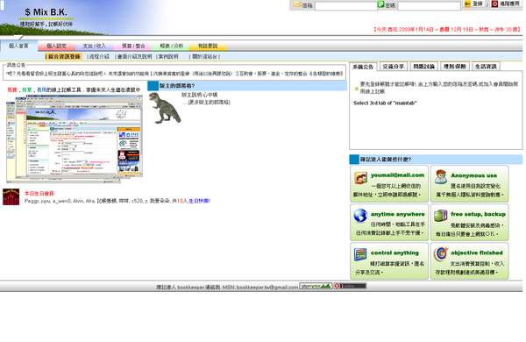This screenshot has width=526, height=342.
Task: Click the online counter badge in footer
Action: pos(350,286)
